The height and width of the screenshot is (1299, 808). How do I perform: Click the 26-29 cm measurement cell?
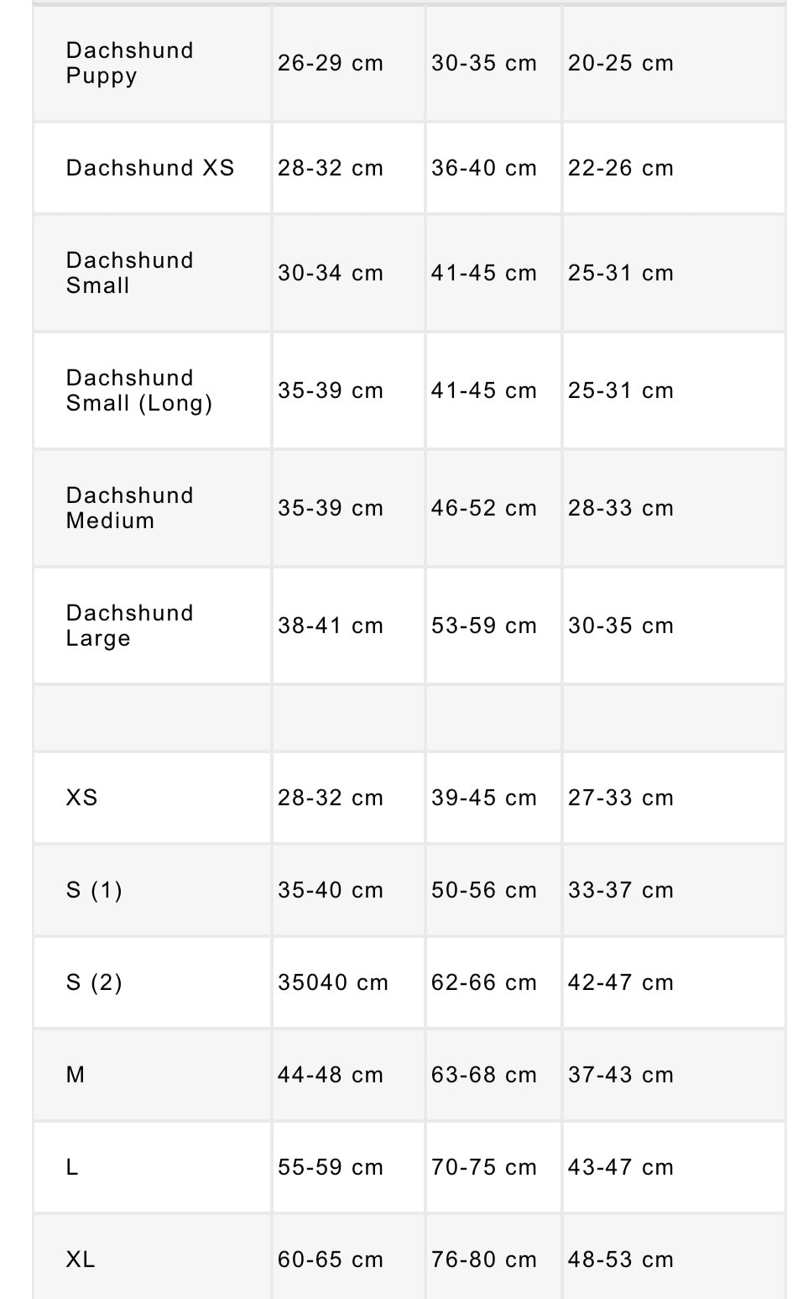point(331,63)
